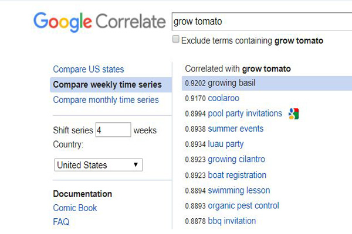Select Compare weekly time series
This screenshot has width=352, height=234.
(107, 85)
